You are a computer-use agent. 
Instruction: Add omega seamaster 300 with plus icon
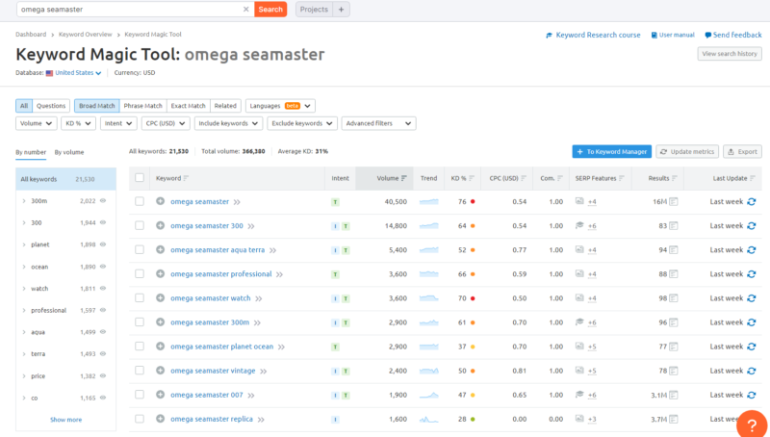(x=160, y=225)
